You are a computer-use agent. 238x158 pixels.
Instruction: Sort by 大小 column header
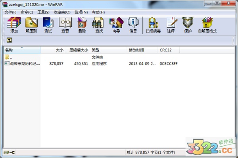pyautogui.click(x=53, y=50)
